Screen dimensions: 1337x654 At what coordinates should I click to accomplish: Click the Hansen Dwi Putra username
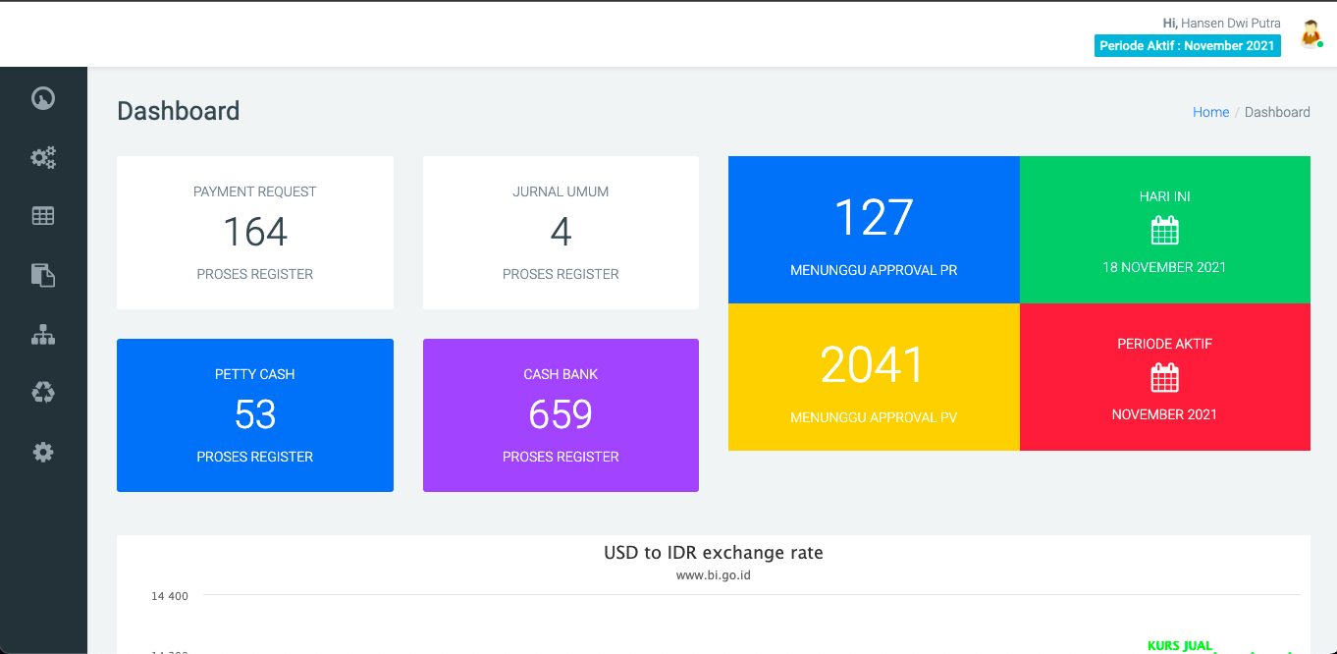click(x=1230, y=23)
